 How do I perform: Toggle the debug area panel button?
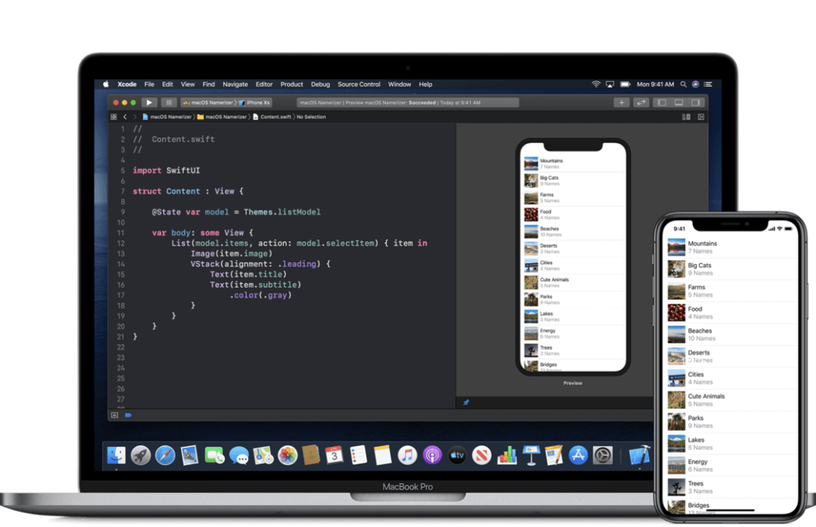[678, 103]
